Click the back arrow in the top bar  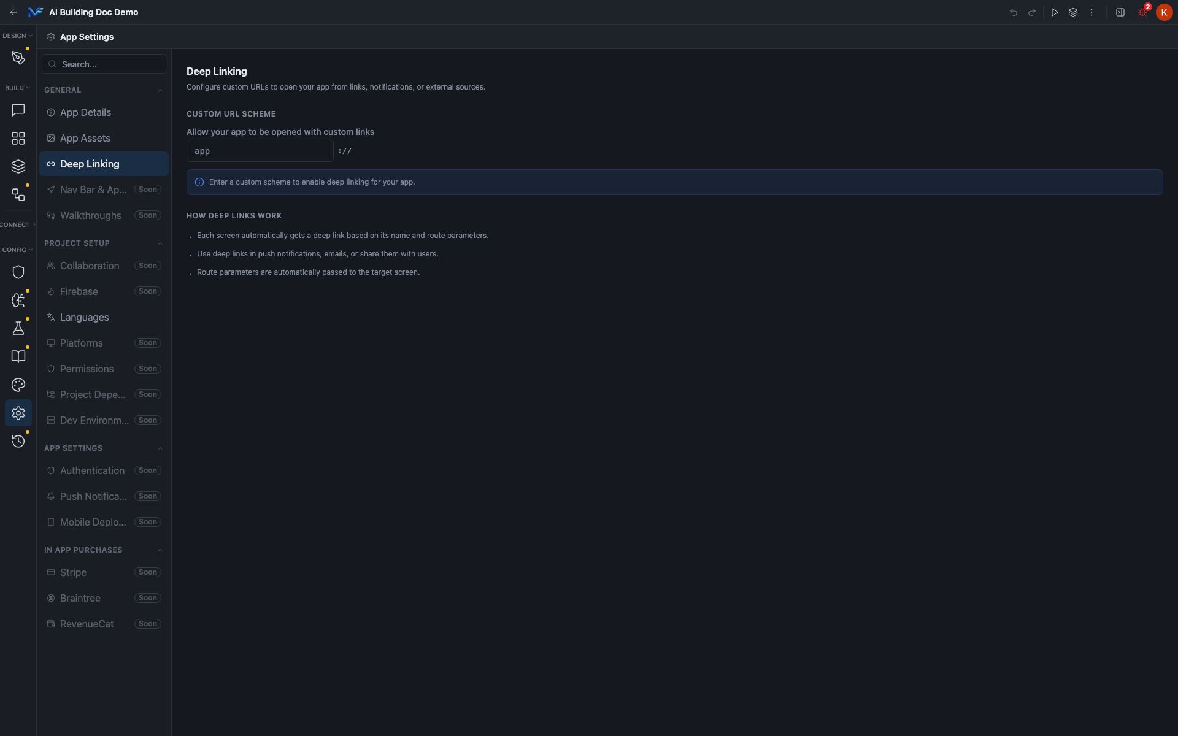(13, 12)
